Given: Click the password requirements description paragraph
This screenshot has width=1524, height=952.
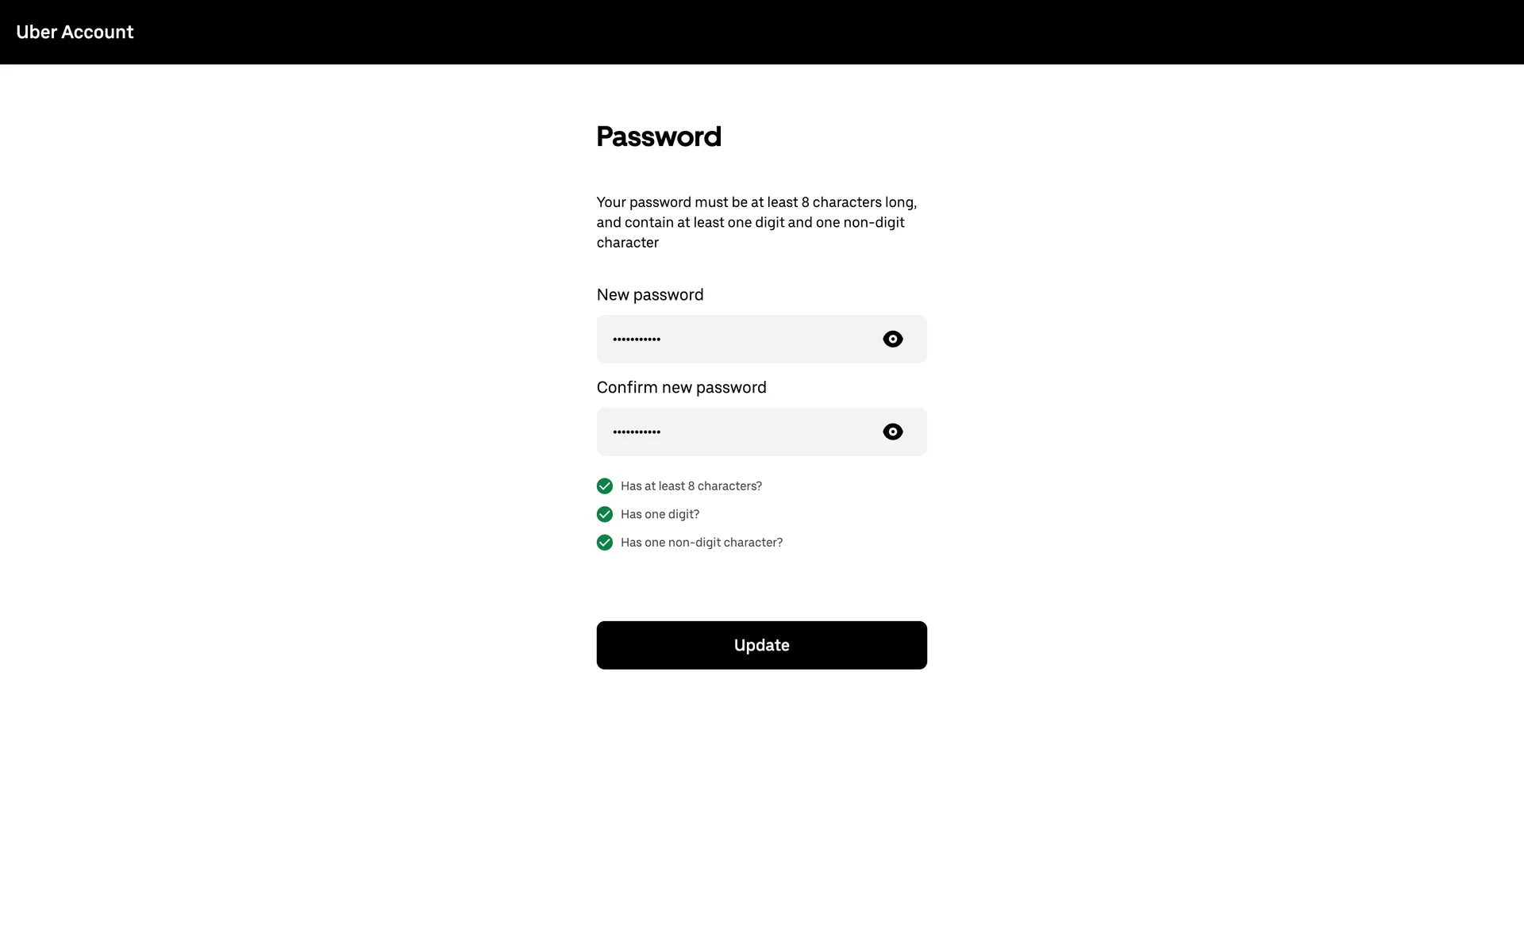Looking at the screenshot, I should (x=756, y=222).
